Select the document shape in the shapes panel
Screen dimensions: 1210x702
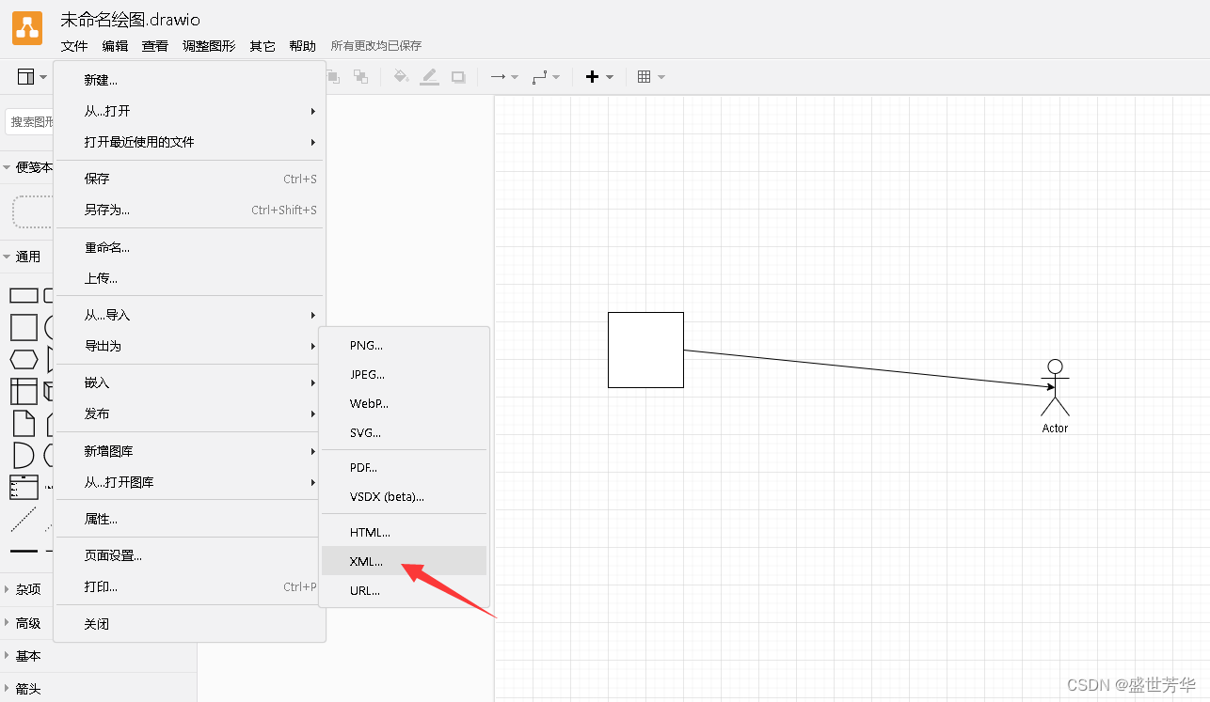pos(24,423)
